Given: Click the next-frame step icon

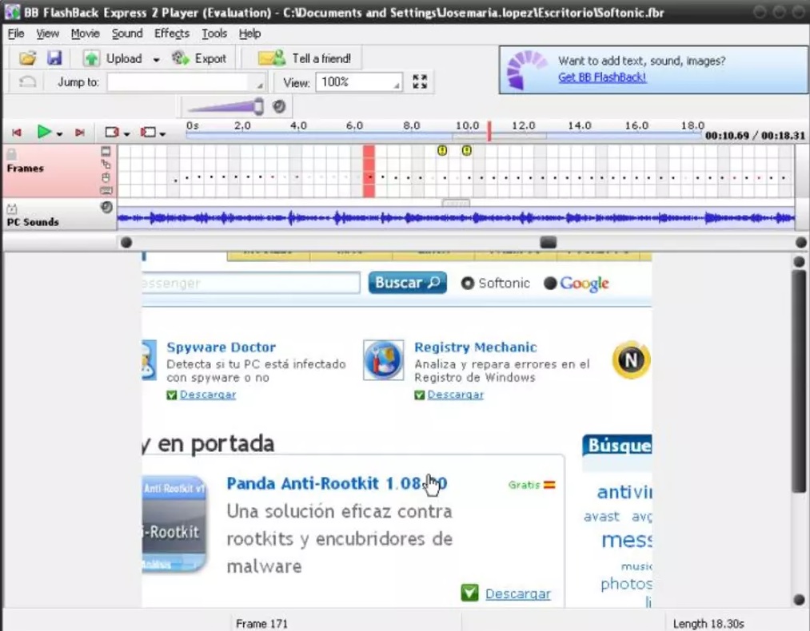Looking at the screenshot, I should 112,133.
